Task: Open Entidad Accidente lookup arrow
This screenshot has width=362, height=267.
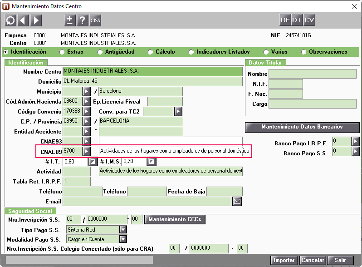Action: 87,132
